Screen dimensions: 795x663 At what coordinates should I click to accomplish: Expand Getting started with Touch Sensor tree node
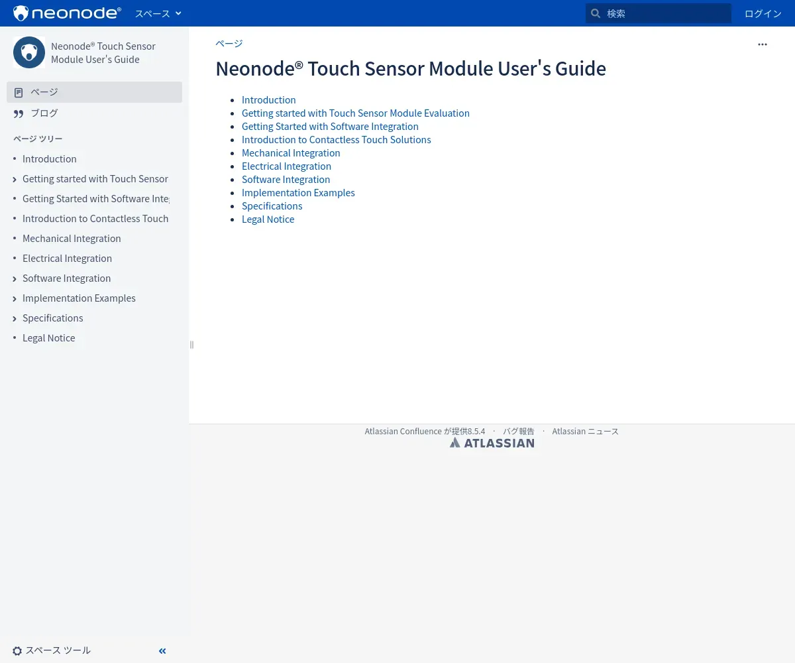[15, 179]
